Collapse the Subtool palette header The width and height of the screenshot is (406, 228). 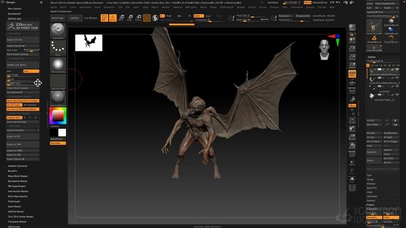(372, 57)
